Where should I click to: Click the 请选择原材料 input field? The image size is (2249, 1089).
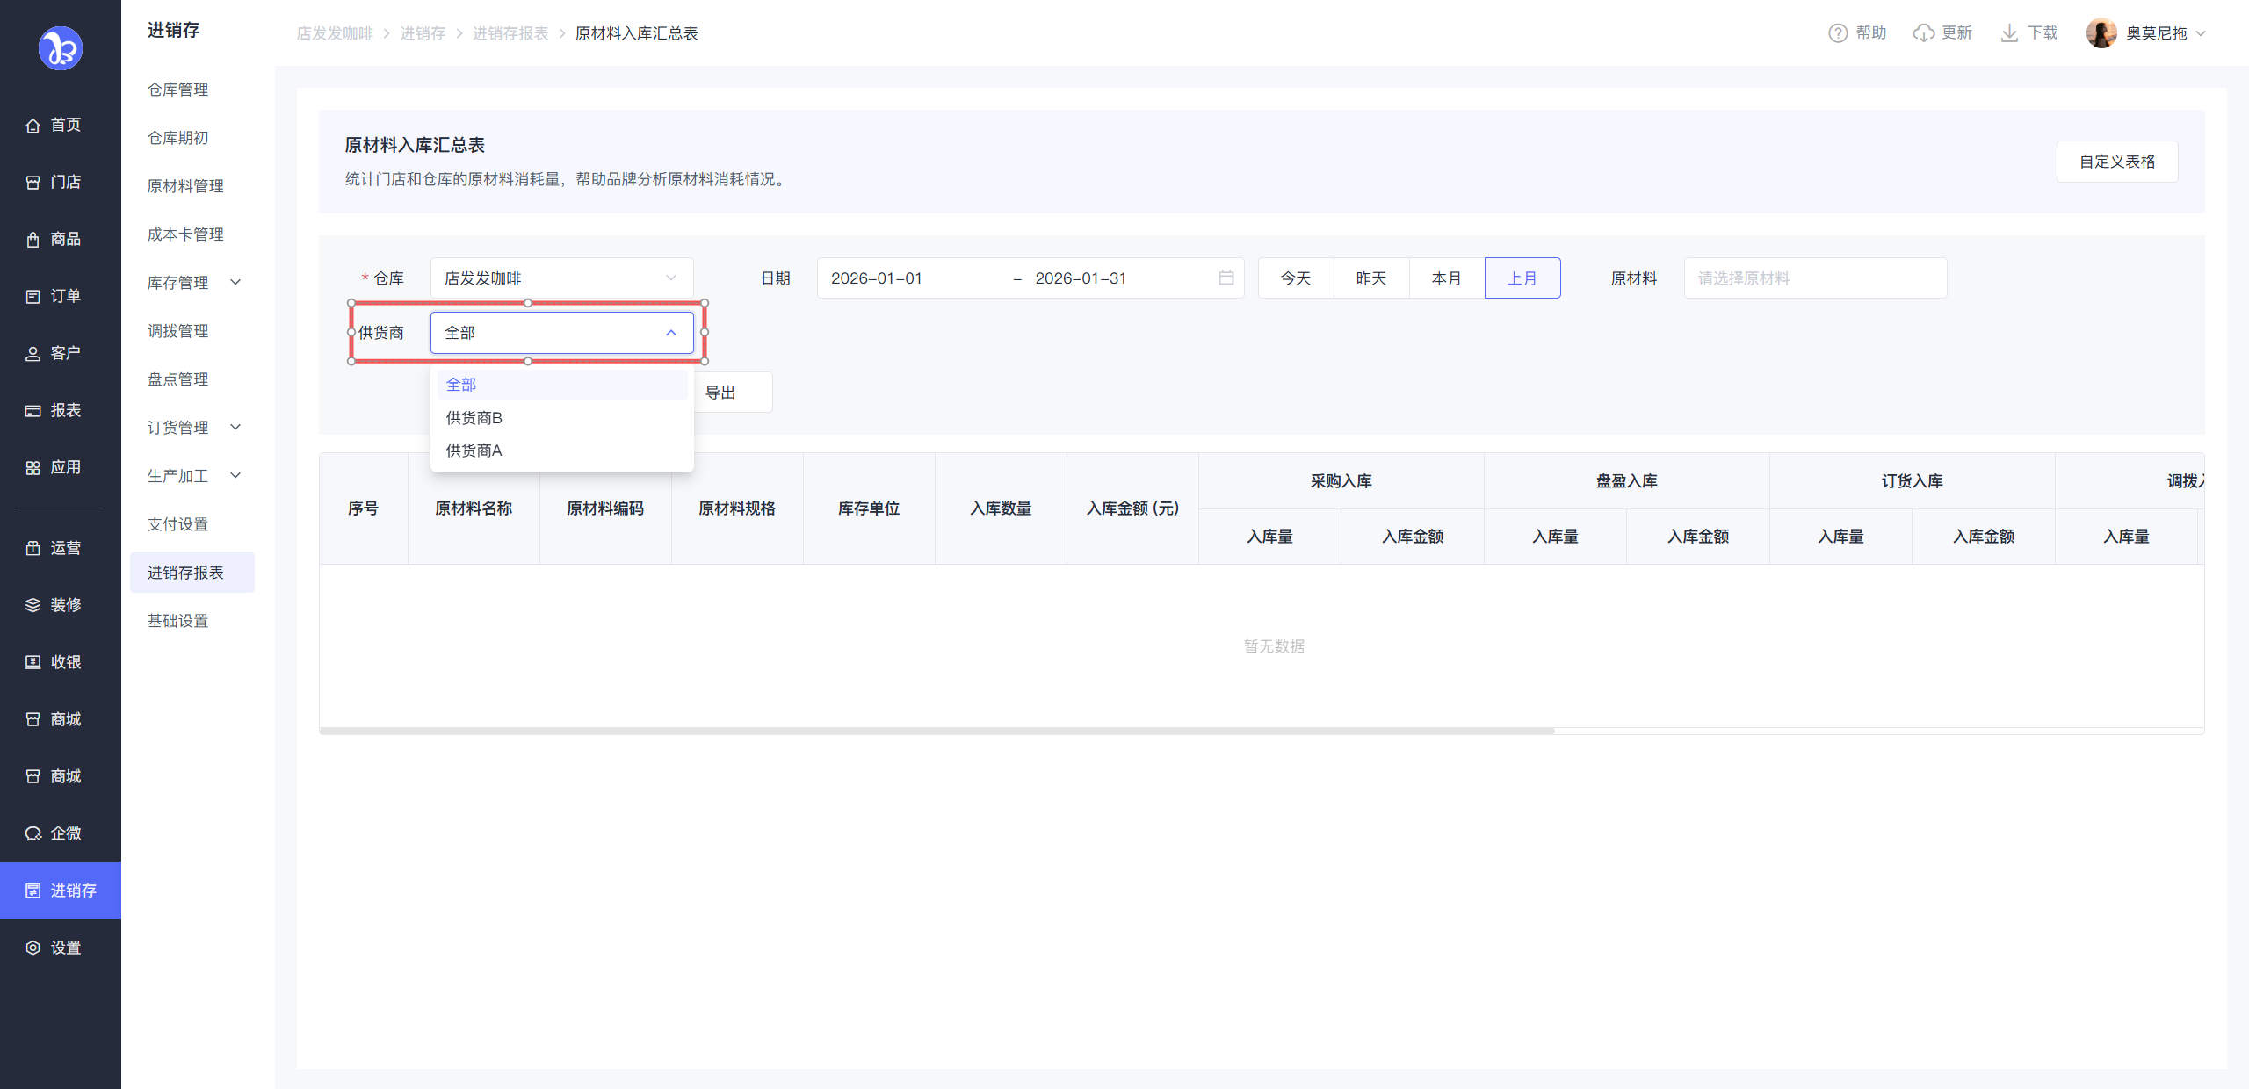[x=1814, y=278]
